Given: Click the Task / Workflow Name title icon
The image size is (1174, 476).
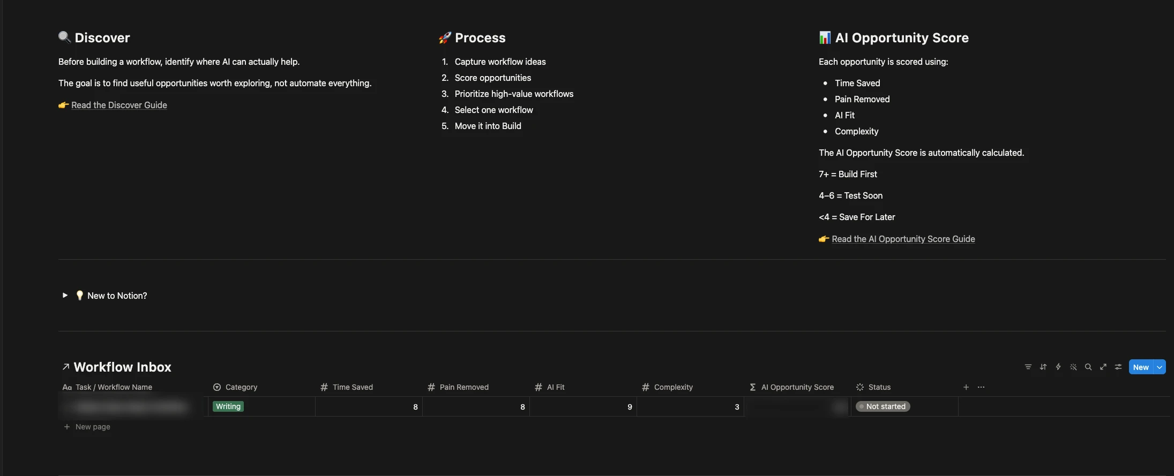Looking at the screenshot, I should [67, 387].
